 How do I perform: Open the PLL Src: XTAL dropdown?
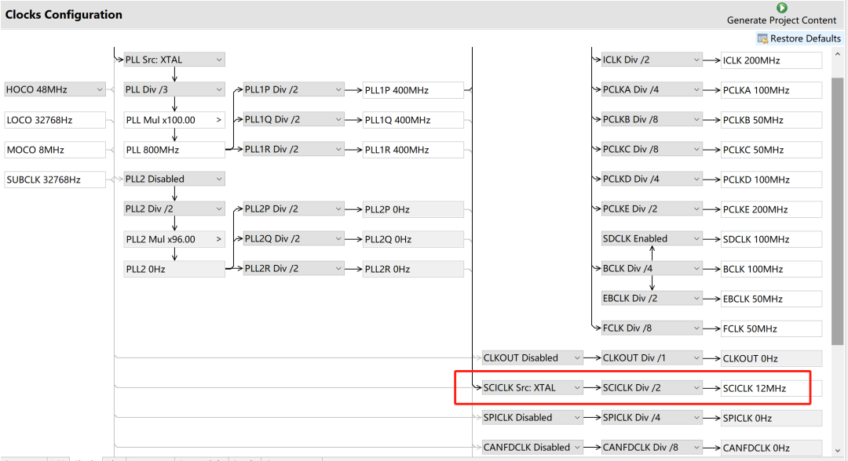[x=174, y=60]
